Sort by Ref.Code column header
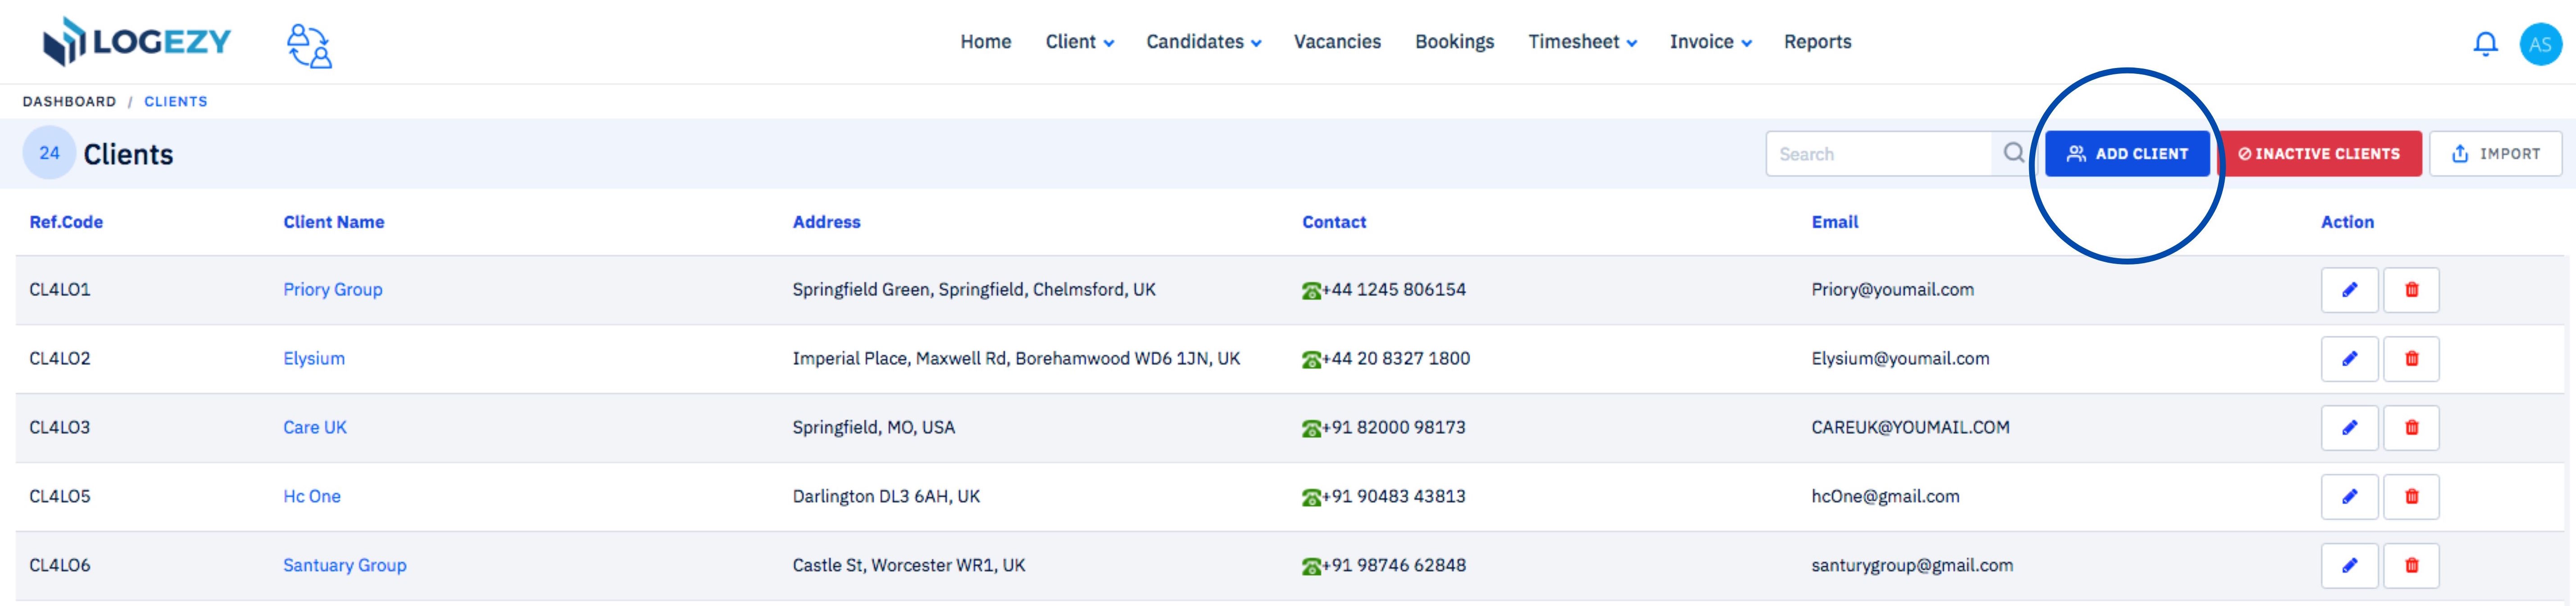This screenshot has width=2576, height=606. [66, 222]
